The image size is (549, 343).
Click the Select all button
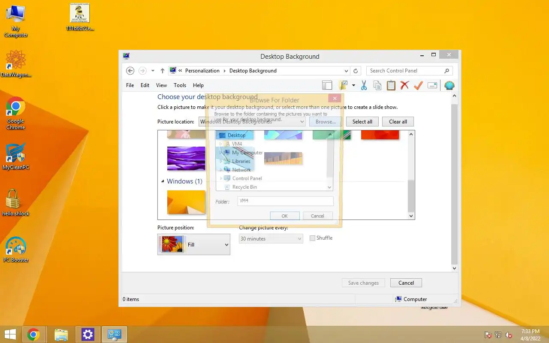tap(362, 122)
